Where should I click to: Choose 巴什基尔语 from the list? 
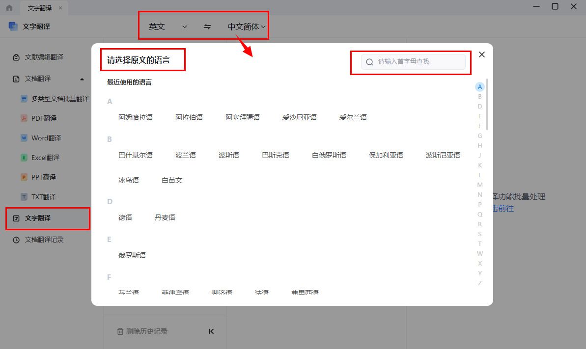coord(135,155)
